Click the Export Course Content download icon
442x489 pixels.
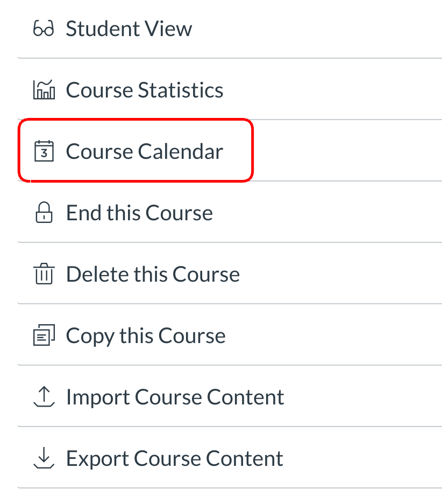(x=44, y=459)
